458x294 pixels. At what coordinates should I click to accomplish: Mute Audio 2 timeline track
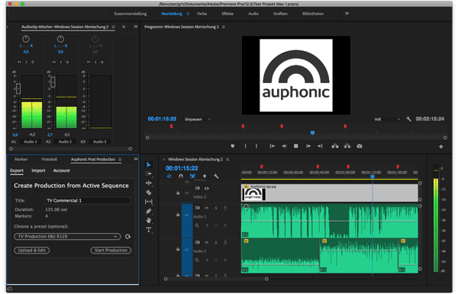(x=207, y=242)
